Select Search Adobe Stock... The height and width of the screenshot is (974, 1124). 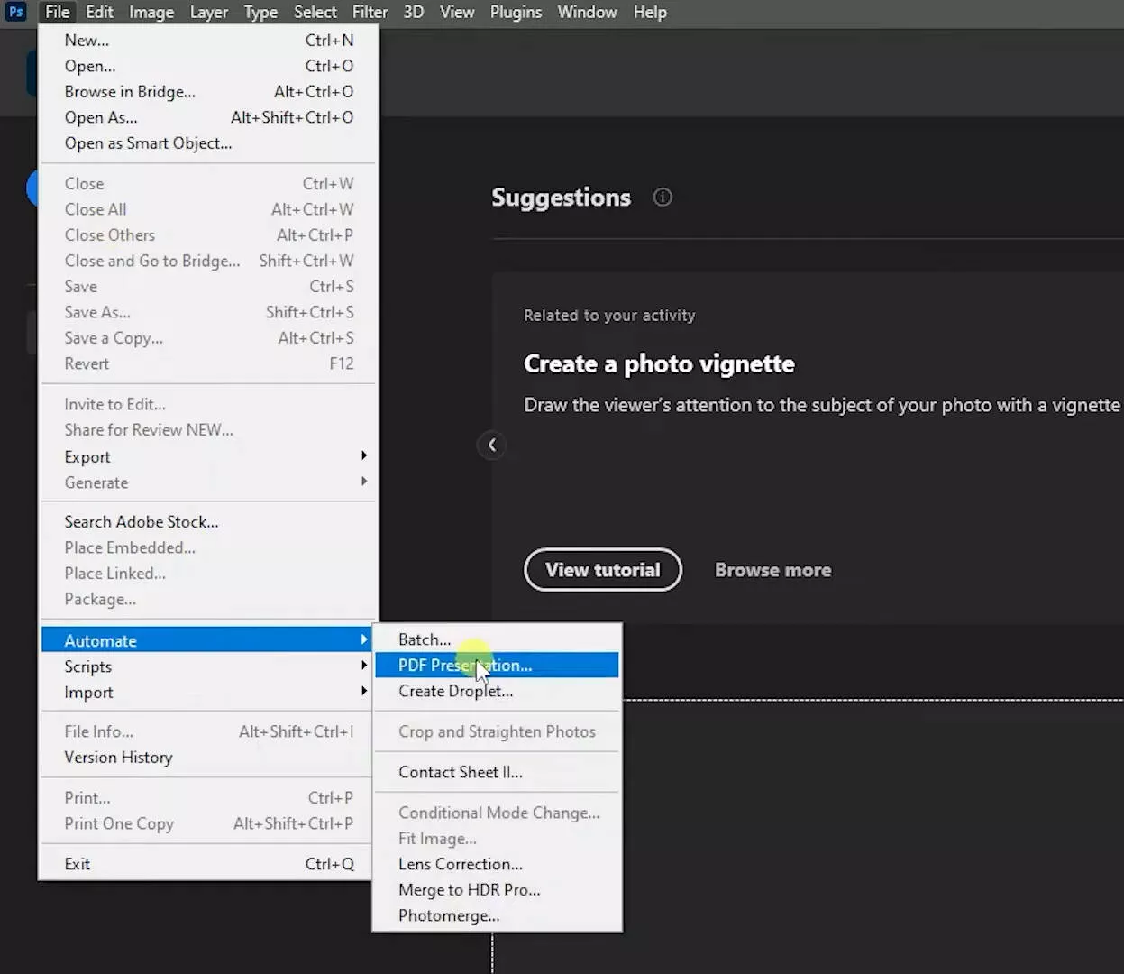[x=208, y=522]
